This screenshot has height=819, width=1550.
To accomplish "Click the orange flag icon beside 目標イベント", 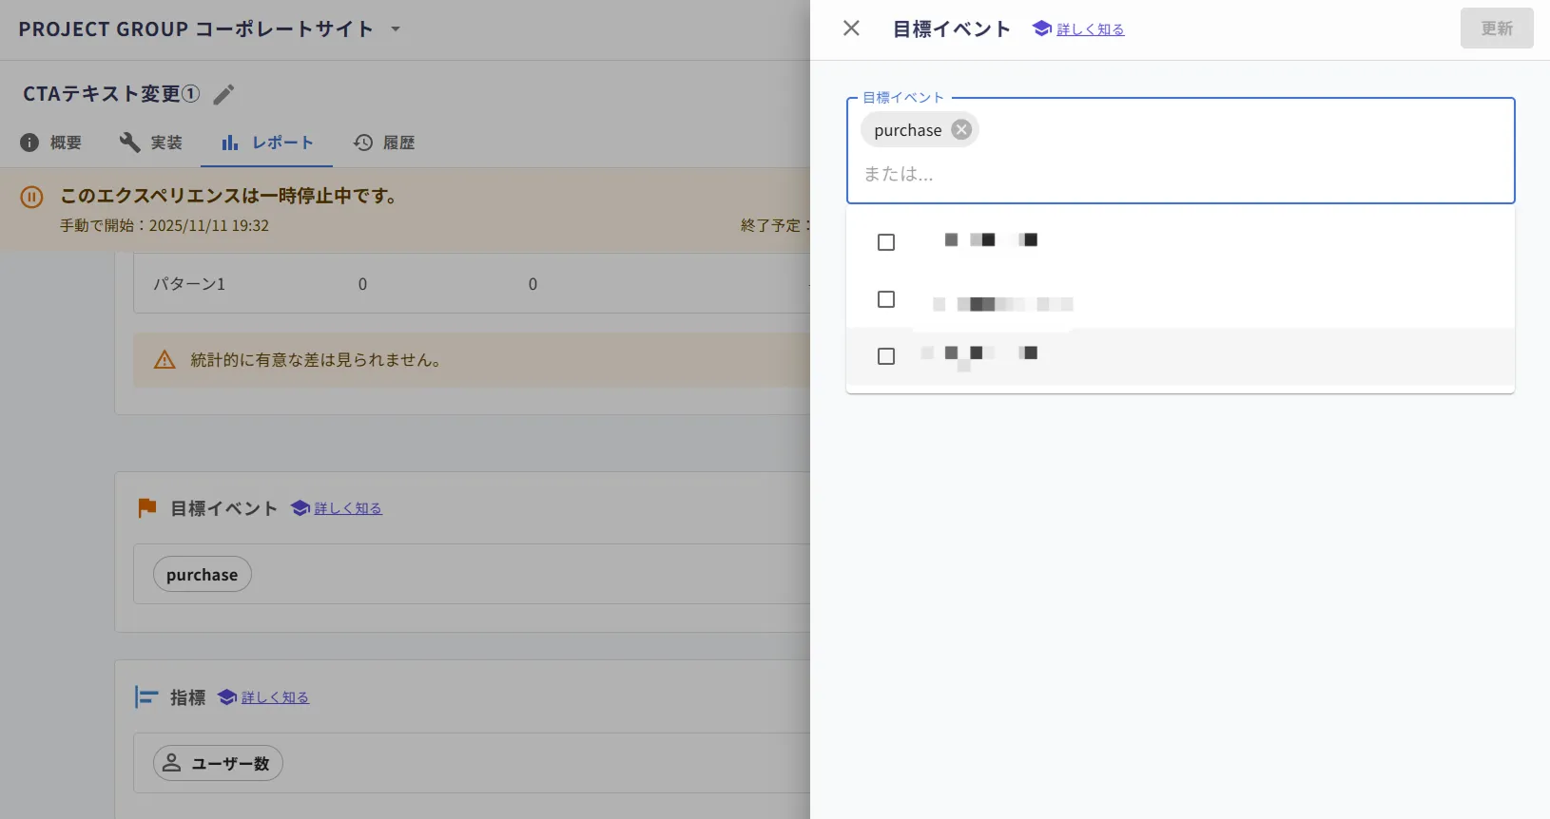I will coord(147,508).
